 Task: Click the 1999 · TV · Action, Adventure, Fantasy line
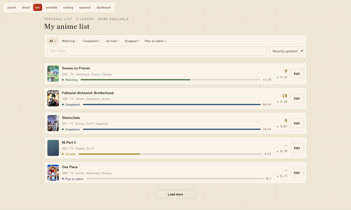pos(87,173)
